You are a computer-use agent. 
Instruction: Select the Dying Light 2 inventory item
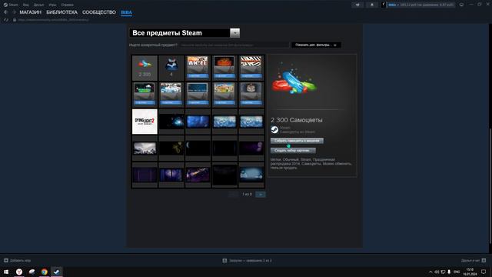[x=145, y=122]
